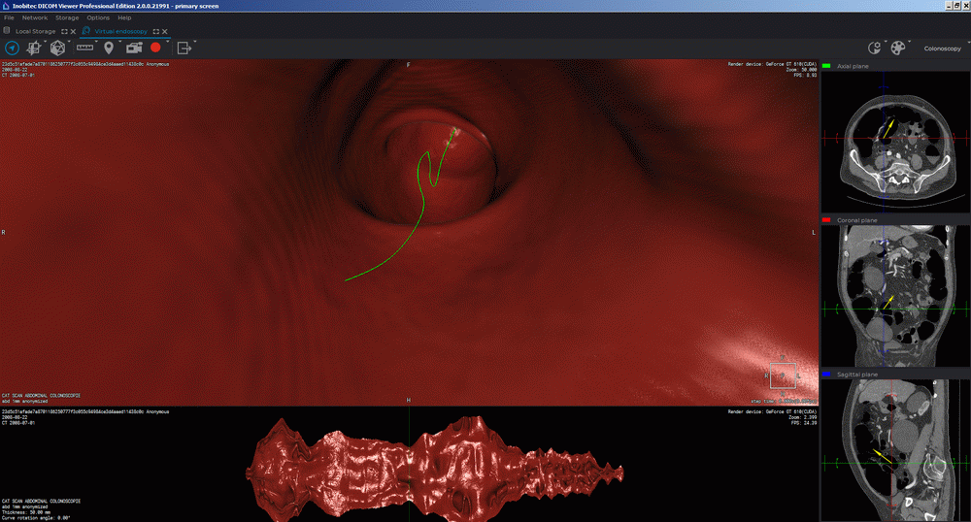Viewport: 971px width, 522px height.
Task: Click the render mode icon beside palette
Action: click(x=874, y=47)
